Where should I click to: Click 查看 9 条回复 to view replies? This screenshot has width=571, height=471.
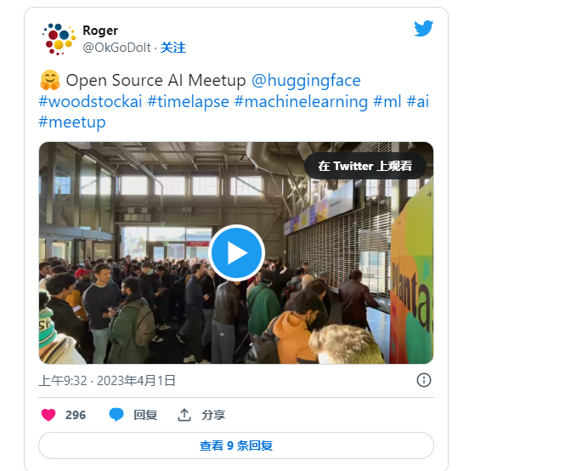coord(236,445)
